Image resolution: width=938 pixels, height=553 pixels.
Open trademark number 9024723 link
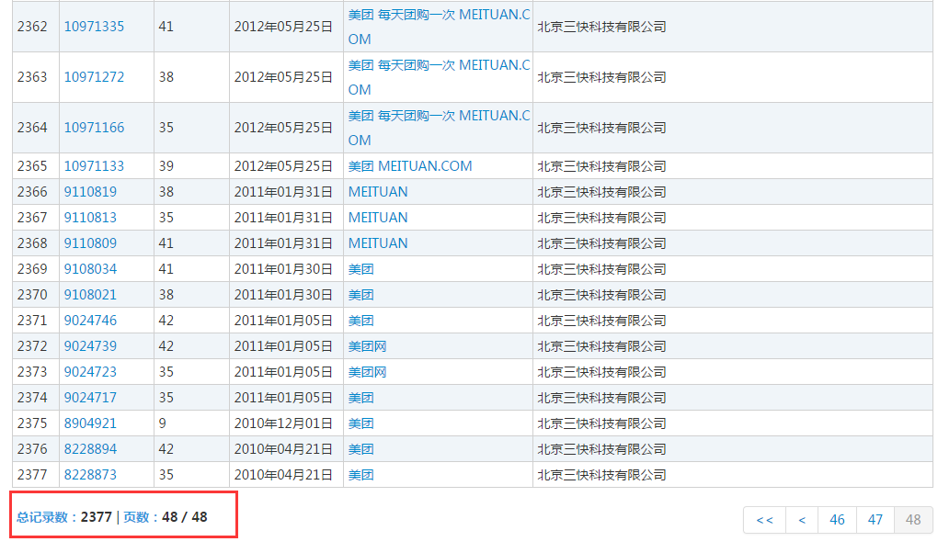(x=90, y=372)
